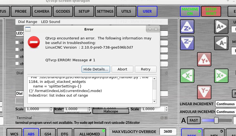Retry from the Error dialog
Image resolution: width=236 pixels, height=136 pixels.
pos(145,69)
